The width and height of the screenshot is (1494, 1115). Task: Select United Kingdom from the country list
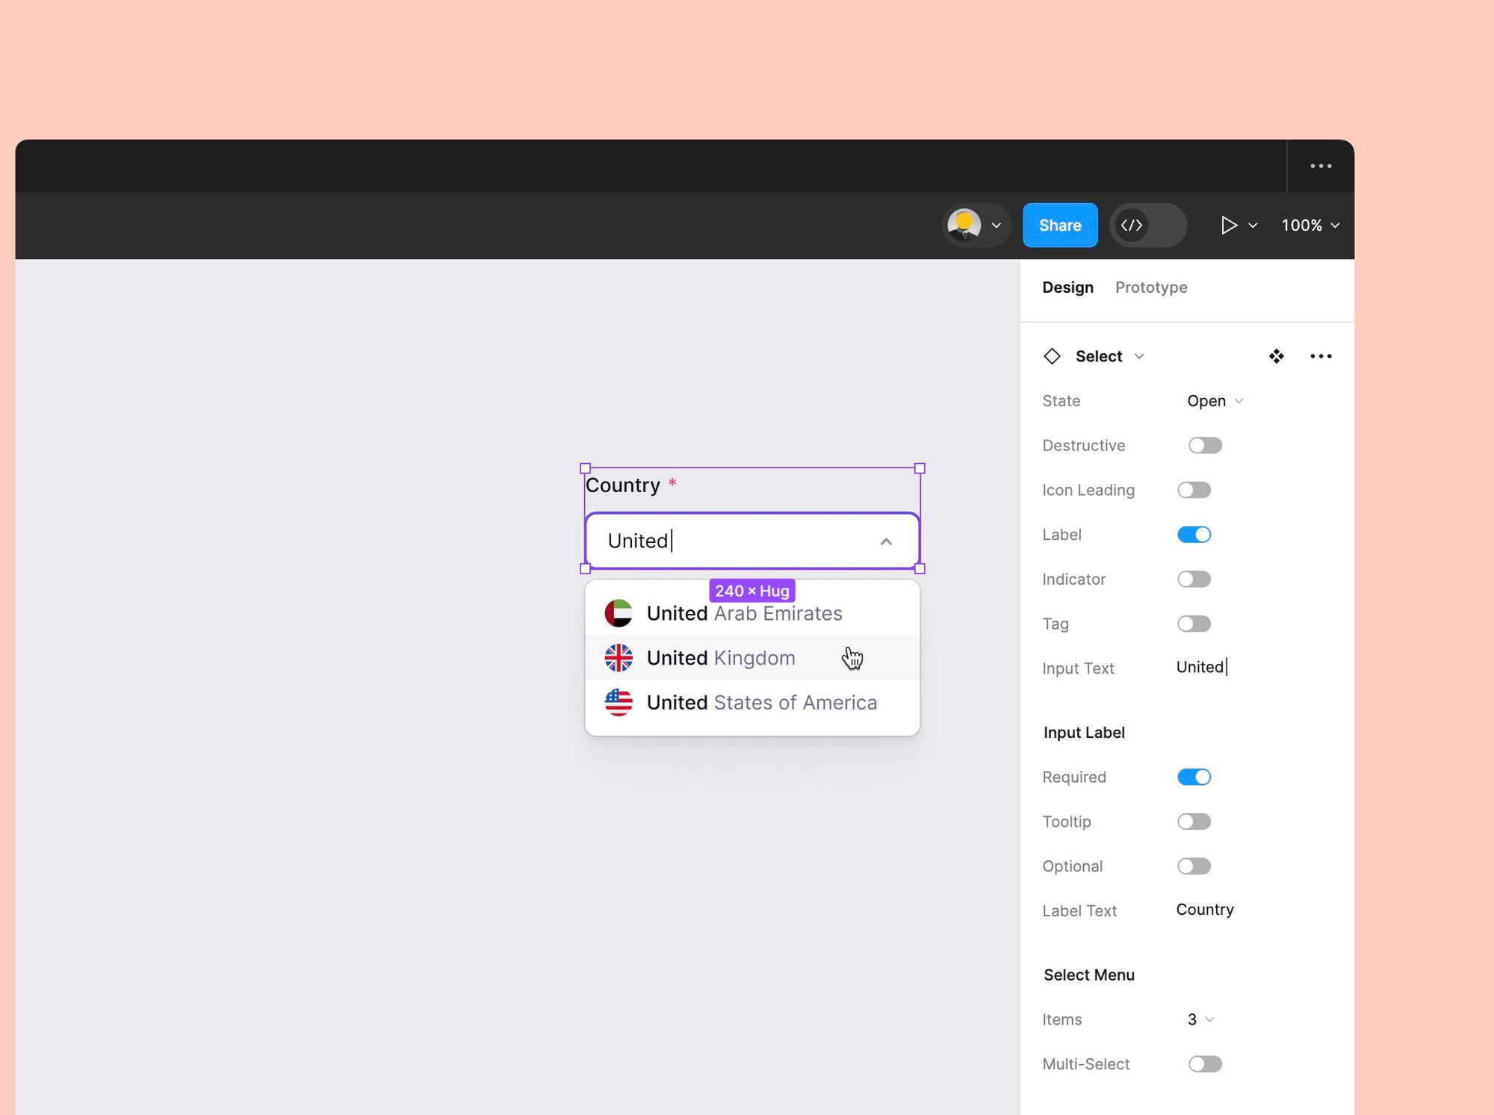(720, 658)
